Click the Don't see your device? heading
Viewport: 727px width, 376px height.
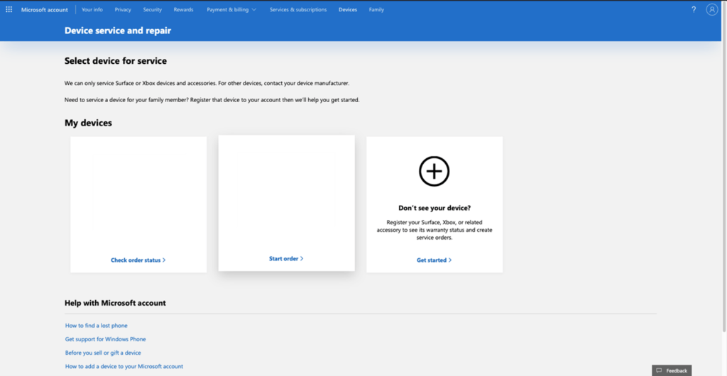pos(434,209)
